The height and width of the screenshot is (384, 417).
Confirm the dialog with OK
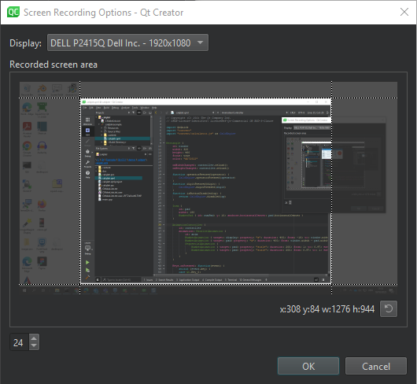point(308,366)
